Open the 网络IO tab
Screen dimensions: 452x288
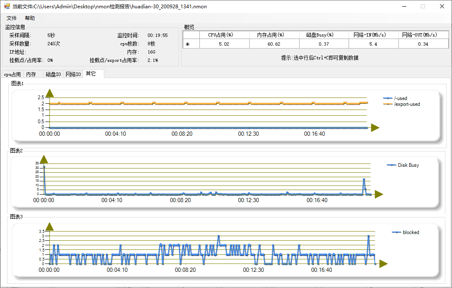click(73, 74)
